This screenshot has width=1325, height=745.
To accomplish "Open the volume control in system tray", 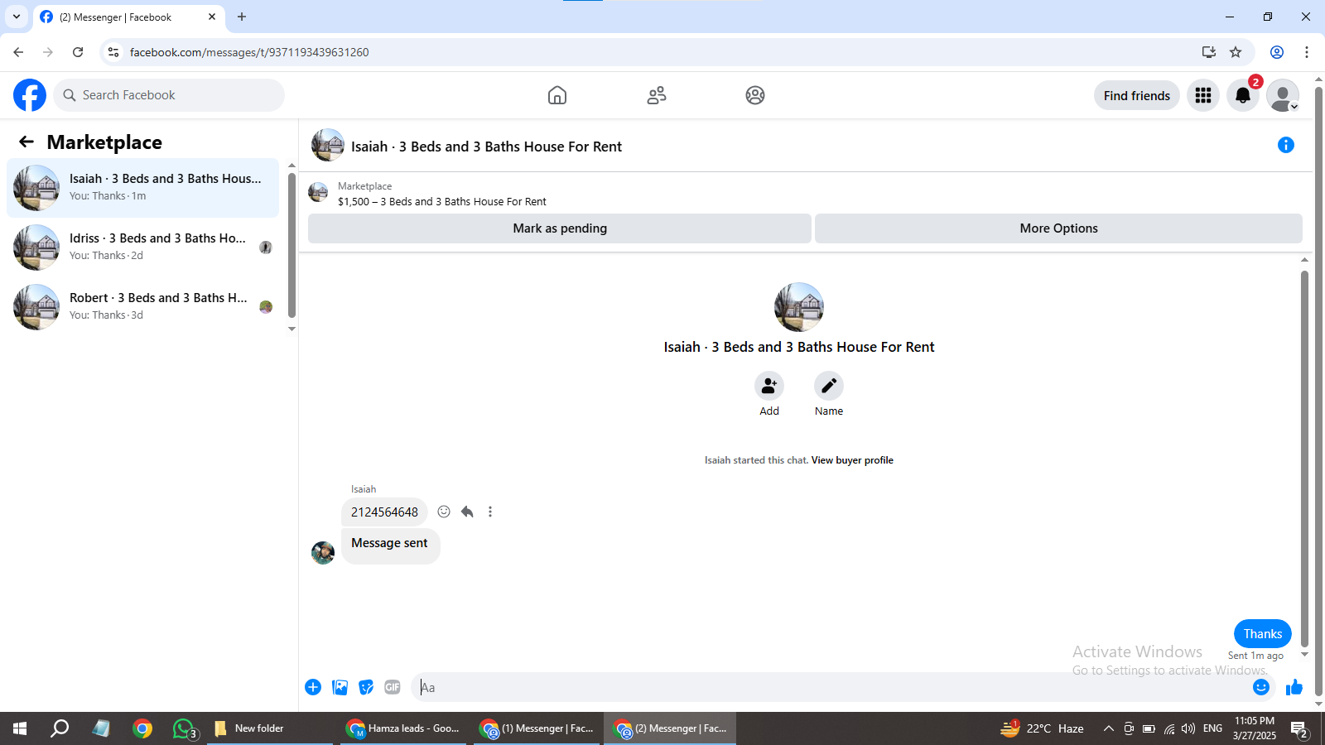I will [1188, 728].
